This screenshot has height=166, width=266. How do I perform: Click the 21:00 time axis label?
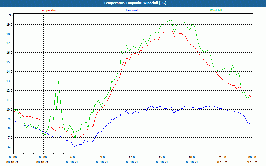(x=223, y=157)
